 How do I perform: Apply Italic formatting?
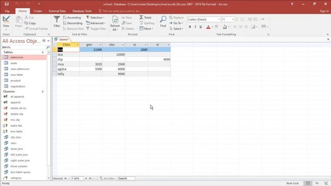click(x=195, y=27)
